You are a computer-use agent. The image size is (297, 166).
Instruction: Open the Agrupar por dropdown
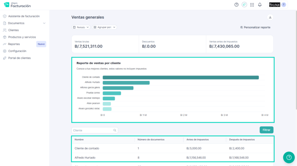coord(104,27)
